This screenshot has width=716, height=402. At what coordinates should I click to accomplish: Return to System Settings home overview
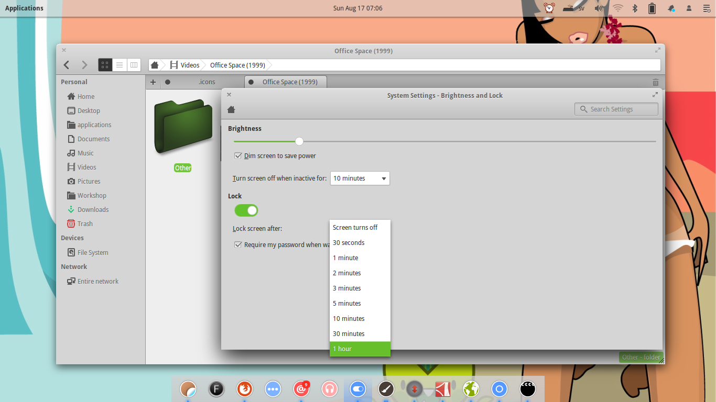point(231,109)
